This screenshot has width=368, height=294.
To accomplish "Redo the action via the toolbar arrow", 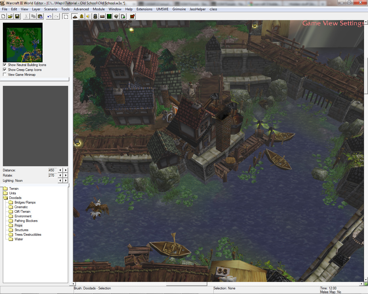I will 56,16.
